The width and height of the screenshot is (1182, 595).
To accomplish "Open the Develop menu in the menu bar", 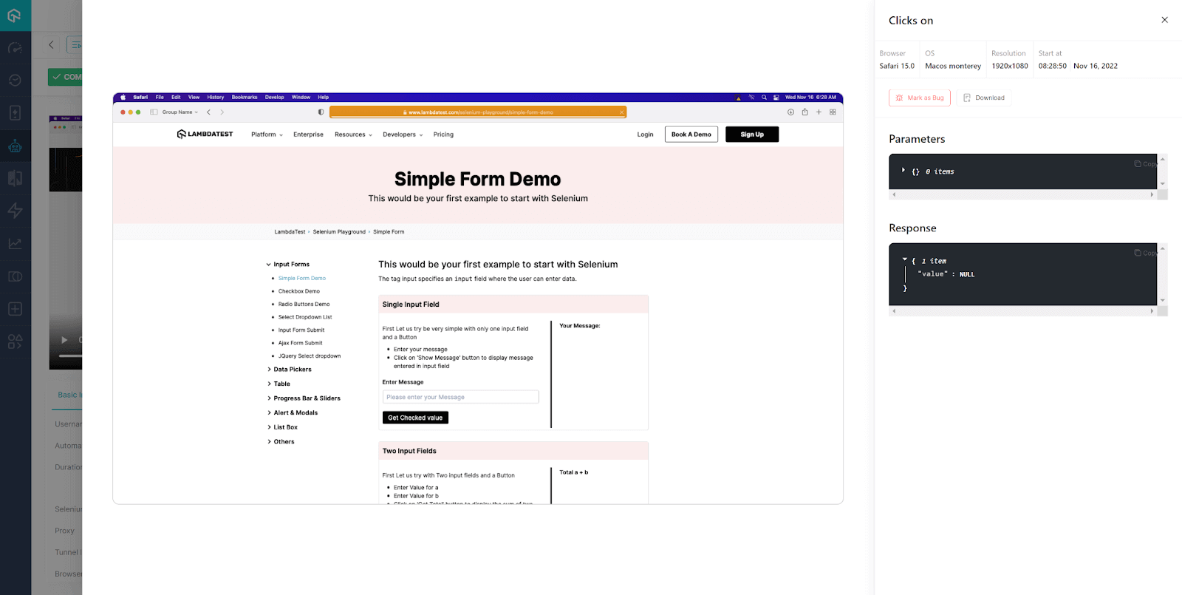I will (x=274, y=97).
